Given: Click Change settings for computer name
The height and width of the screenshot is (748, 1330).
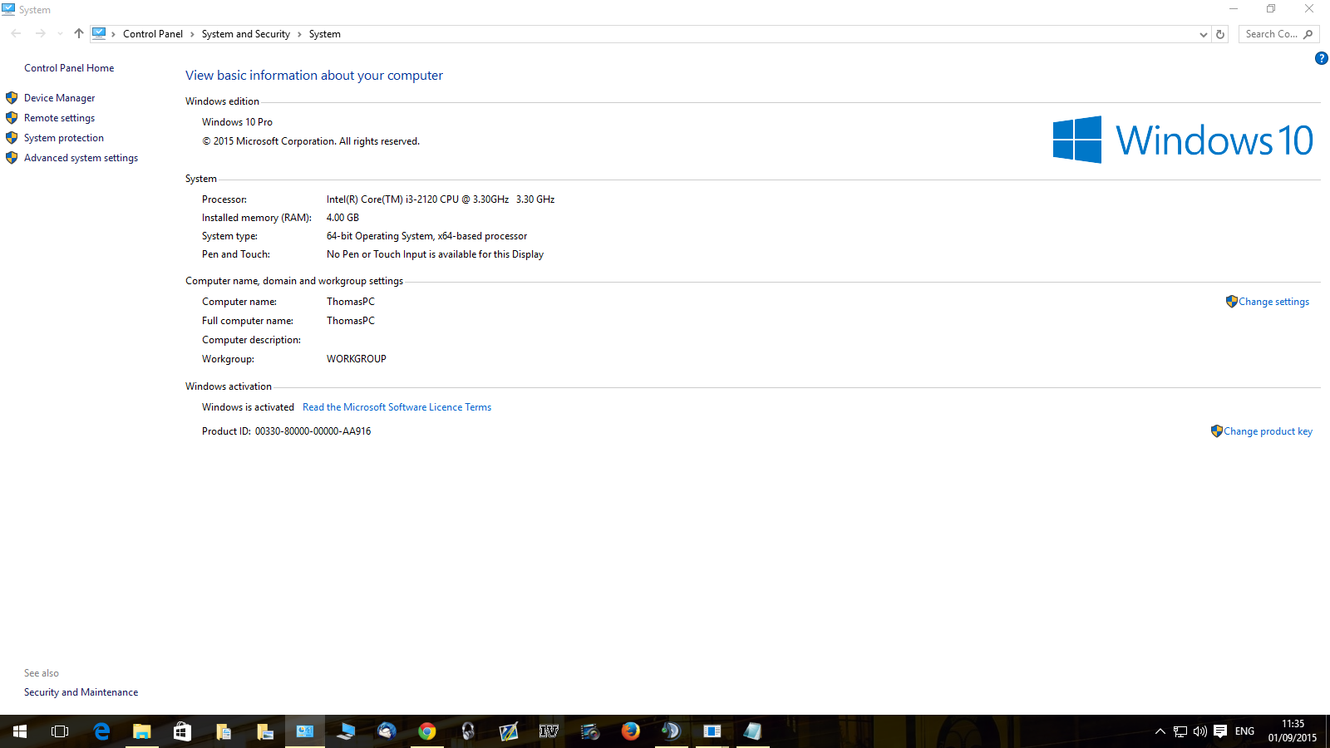Looking at the screenshot, I should (x=1273, y=302).
